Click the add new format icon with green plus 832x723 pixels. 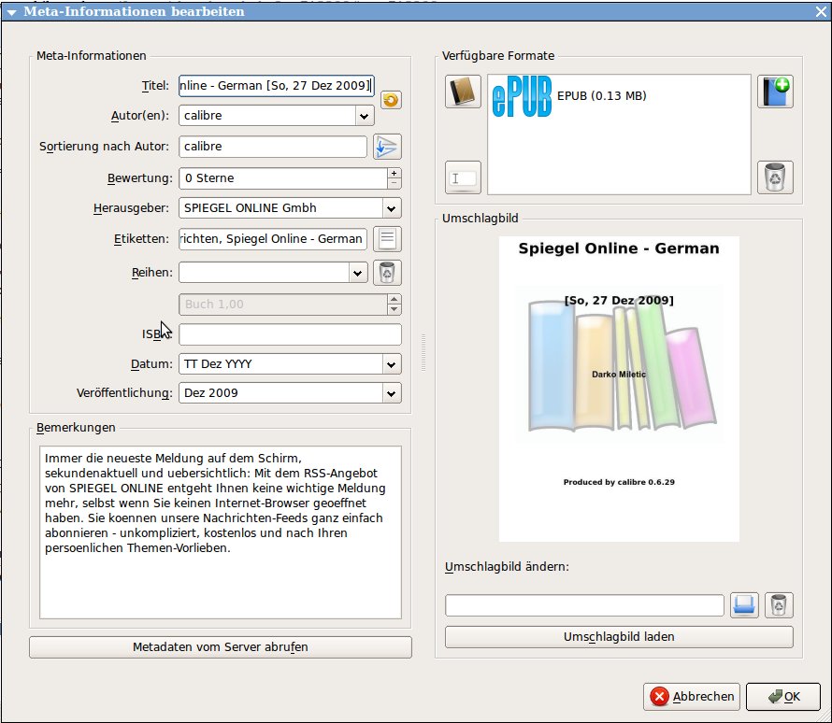(775, 92)
